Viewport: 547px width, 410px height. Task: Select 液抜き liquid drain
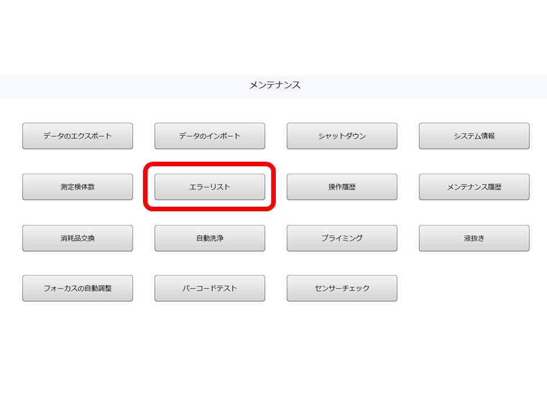click(474, 237)
